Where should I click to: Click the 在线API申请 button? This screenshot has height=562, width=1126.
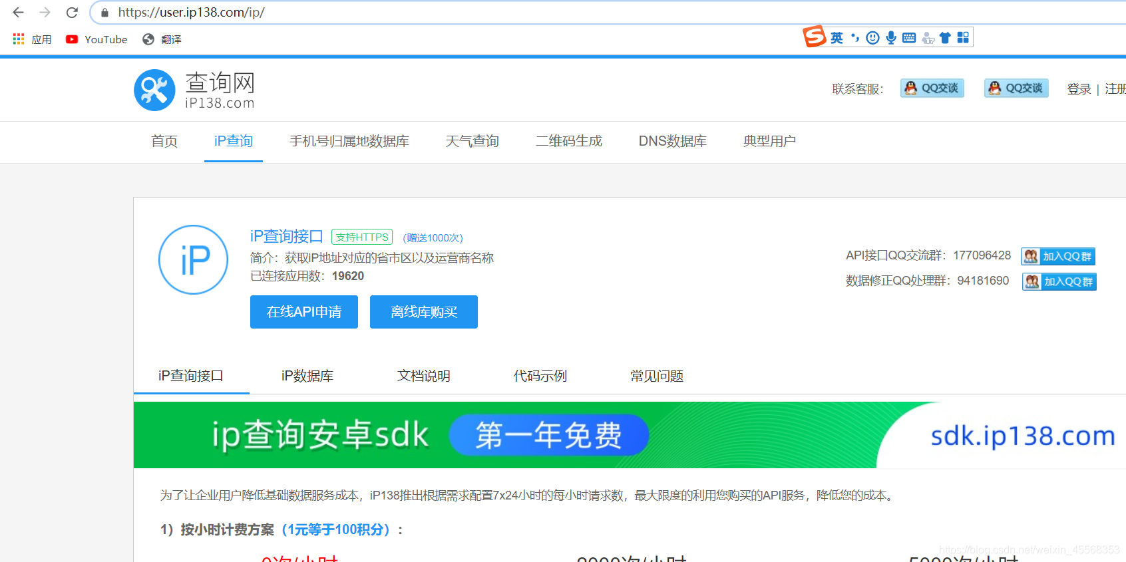tap(304, 312)
